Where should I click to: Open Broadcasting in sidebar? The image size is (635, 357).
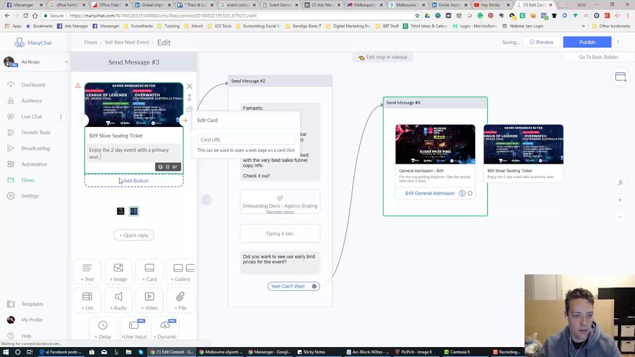(x=36, y=148)
